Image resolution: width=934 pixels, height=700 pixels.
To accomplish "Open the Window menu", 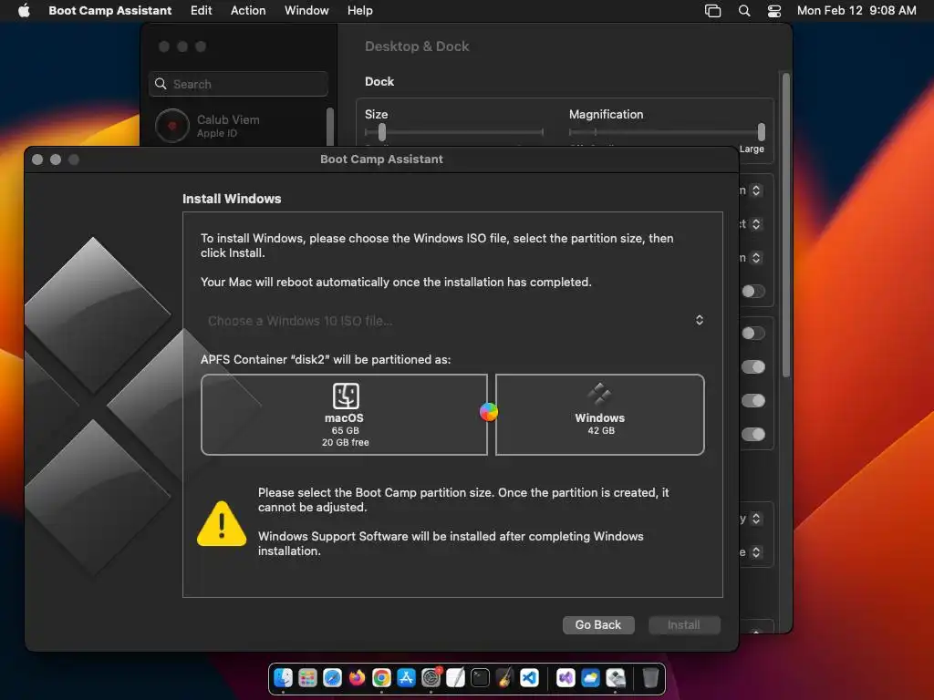I will (306, 10).
